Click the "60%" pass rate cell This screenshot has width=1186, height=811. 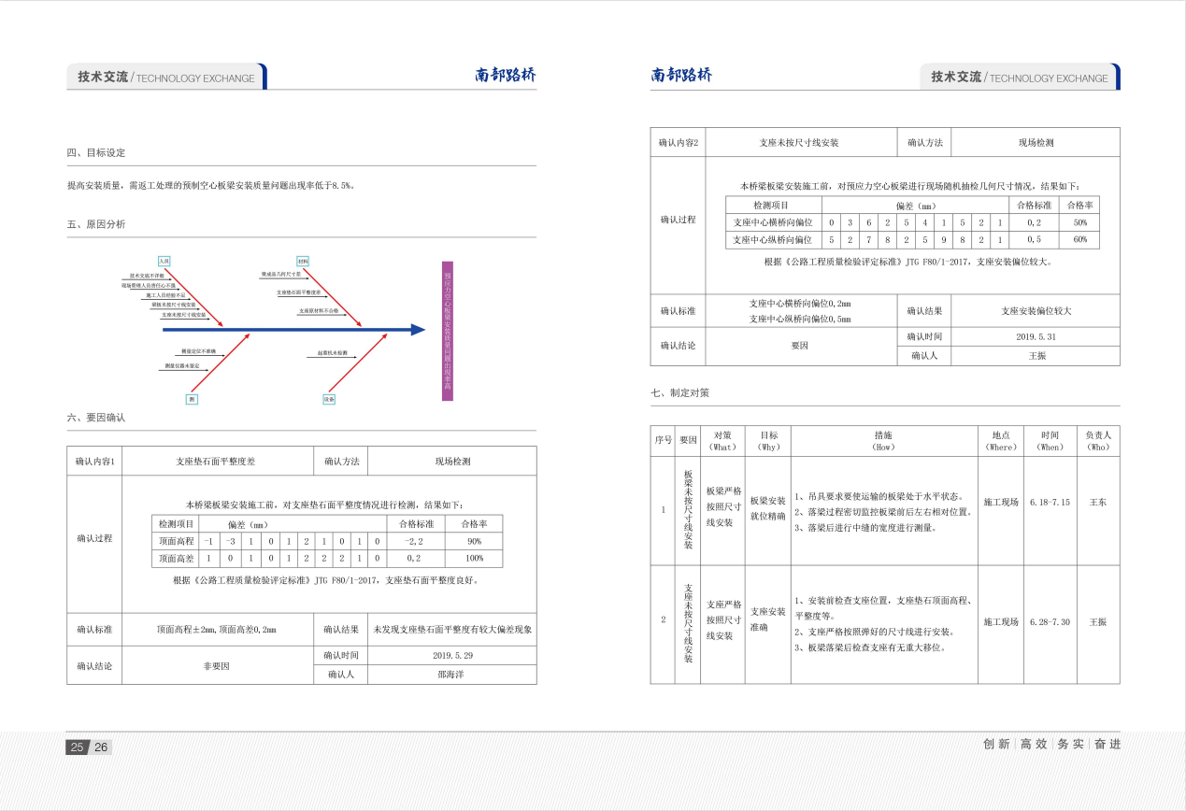point(1080,239)
